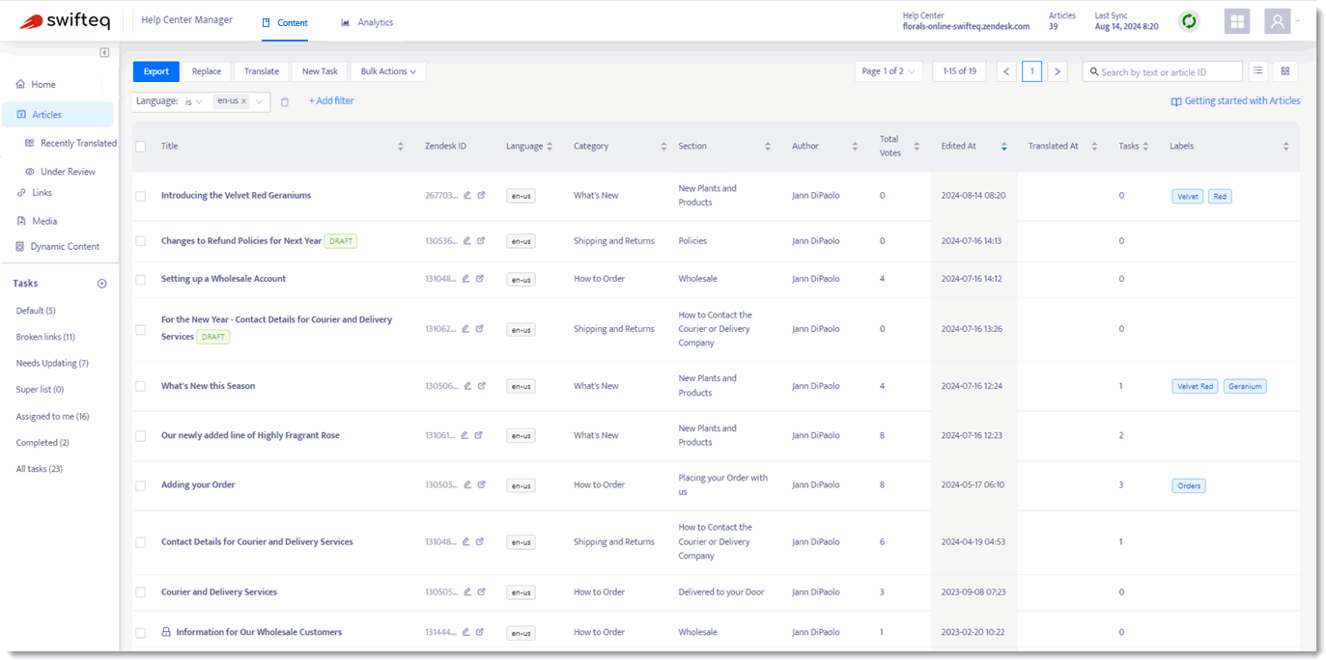
Task: Expand the language value dropdown arrow
Action: pos(260,101)
